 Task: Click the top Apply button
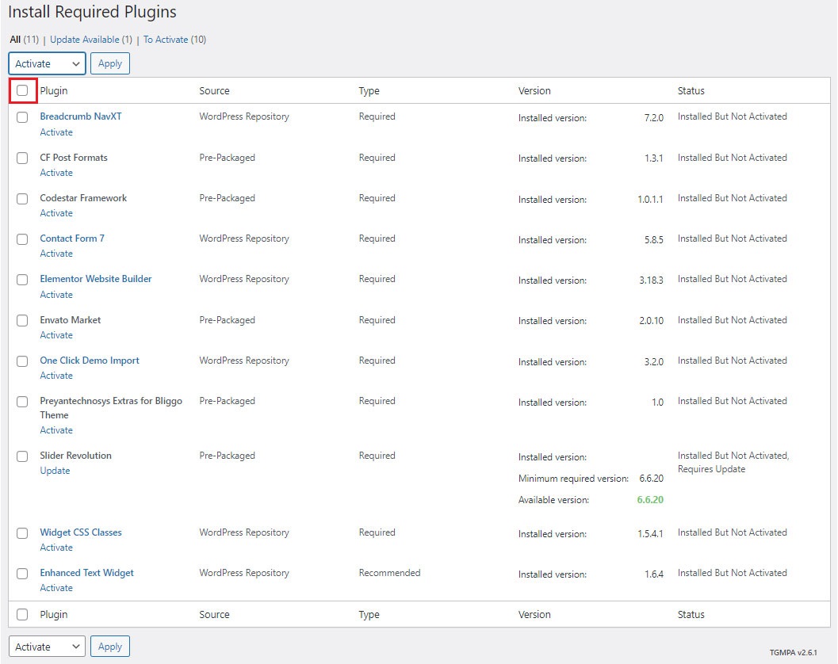point(110,63)
